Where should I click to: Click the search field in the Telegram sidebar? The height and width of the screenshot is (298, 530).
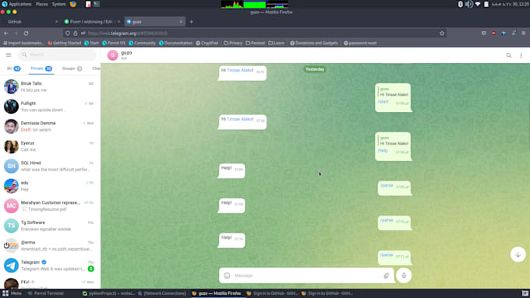58,54
